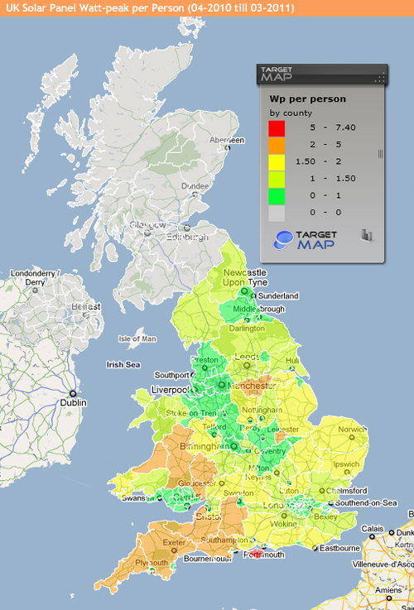Select the Aberdeen city marker
Viewport: 414px width, 610px height.
click(x=227, y=148)
